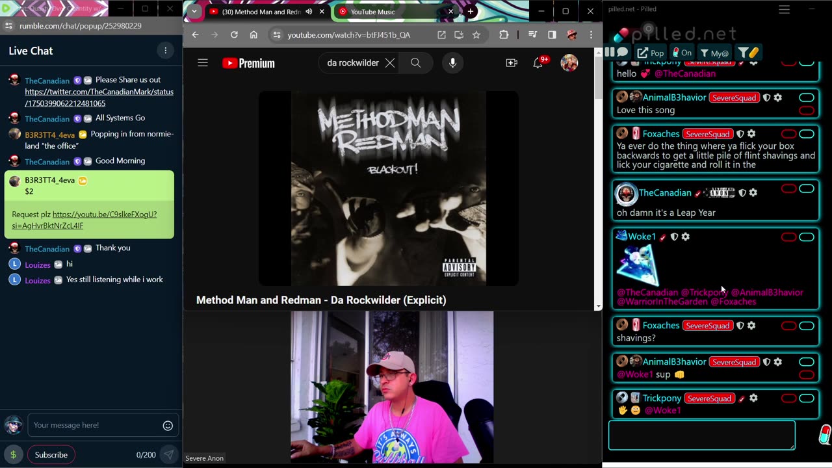This screenshot has width=832, height=468.
Task: Click install app icon in address bar
Action: pyautogui.click(x=459, y=35)
